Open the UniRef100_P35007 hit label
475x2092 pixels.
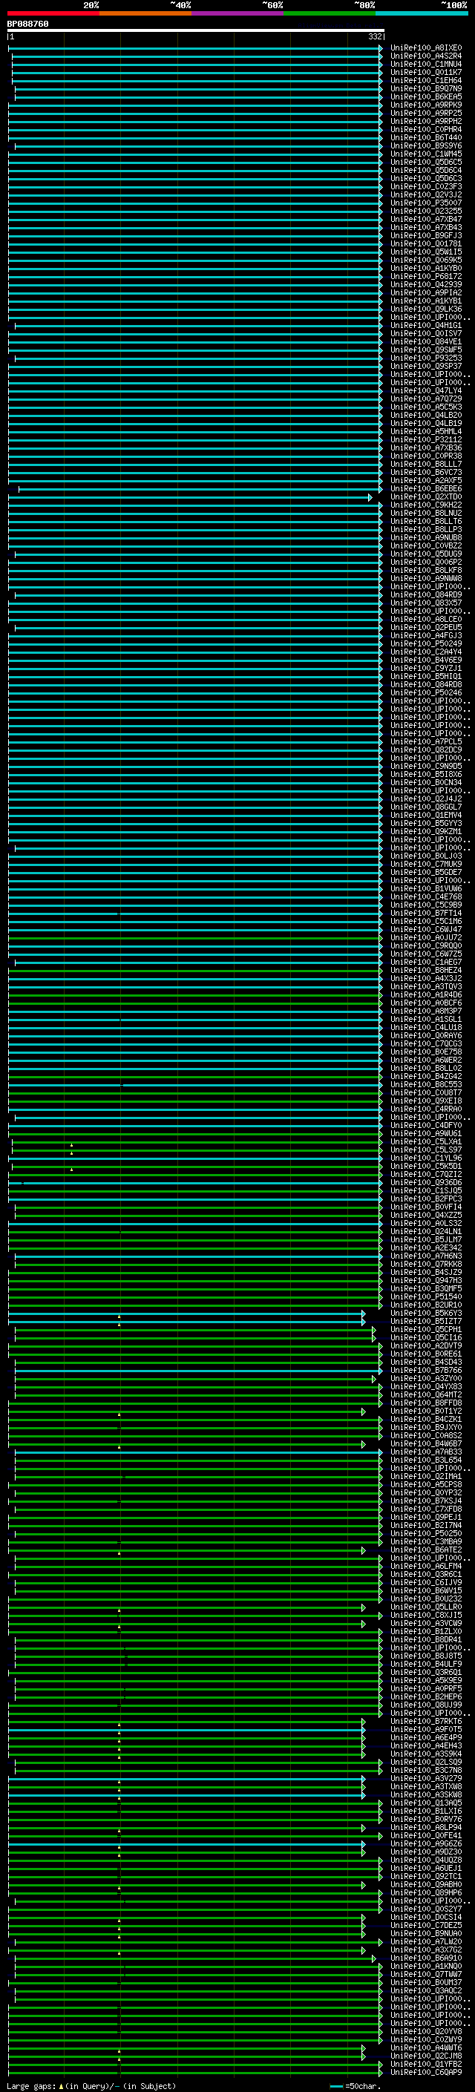pyautogui.click(x=425, y=203)
